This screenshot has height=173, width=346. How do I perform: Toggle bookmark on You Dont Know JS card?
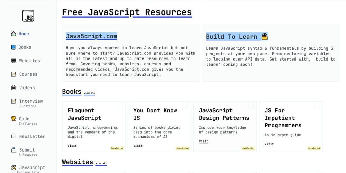(185, 105)
